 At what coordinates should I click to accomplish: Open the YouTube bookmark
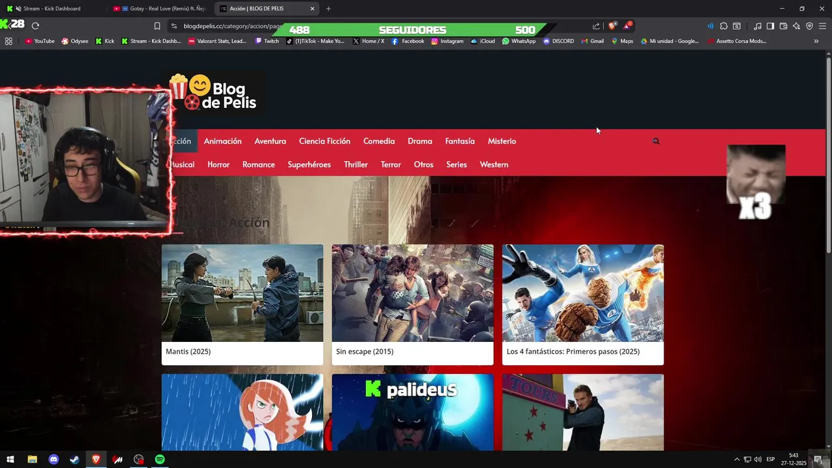40,41
